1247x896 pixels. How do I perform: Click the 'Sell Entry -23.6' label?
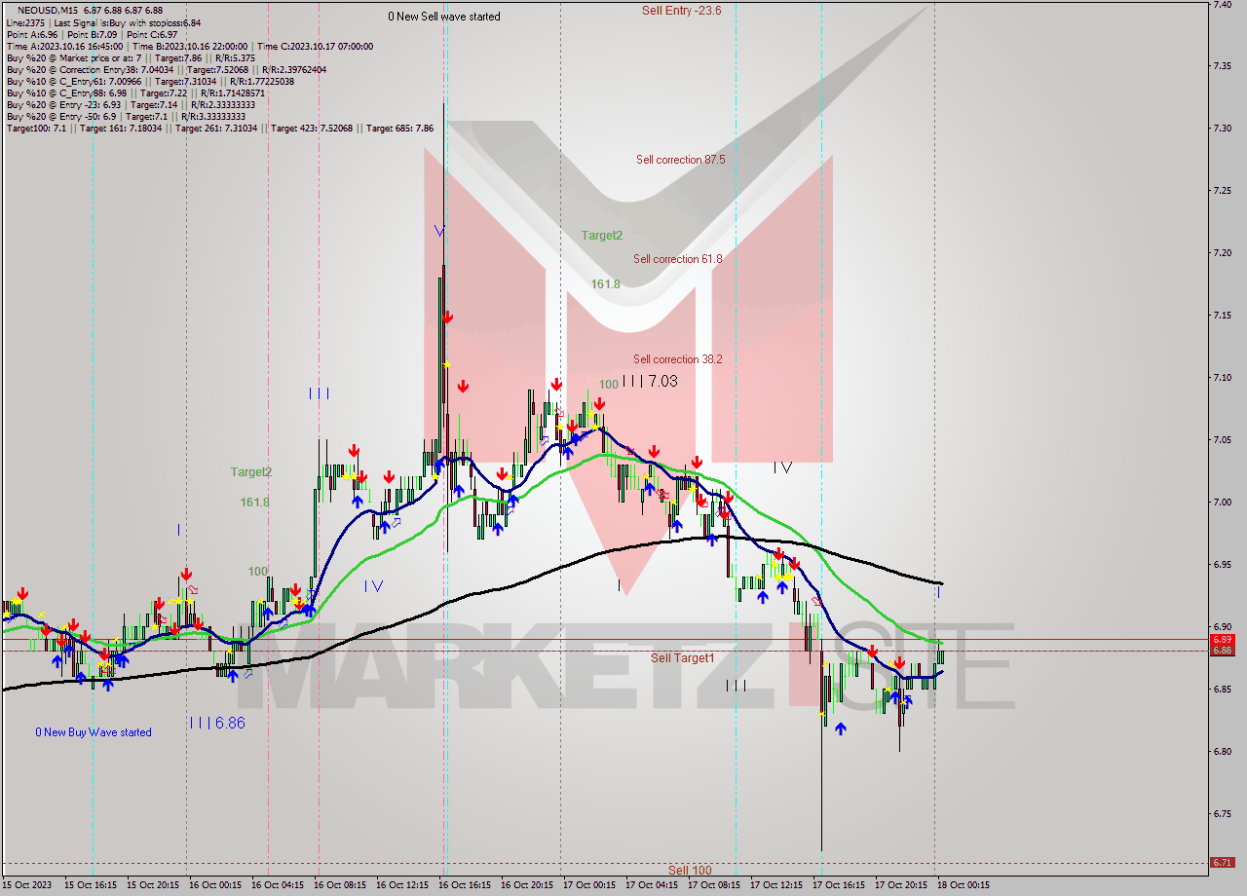pyautogui.click(x=682, y=11)
